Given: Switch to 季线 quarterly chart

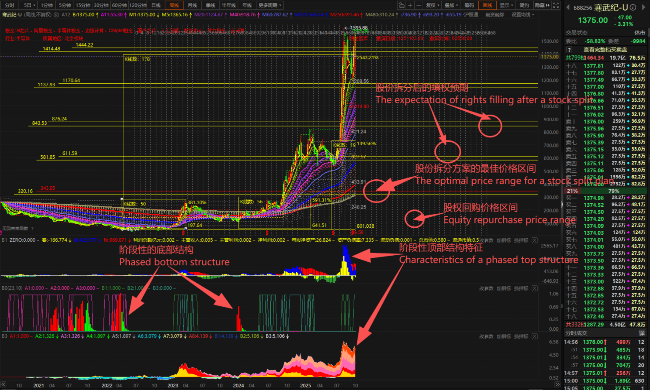Looking at the screenshot, I should (x=211, y=5).
